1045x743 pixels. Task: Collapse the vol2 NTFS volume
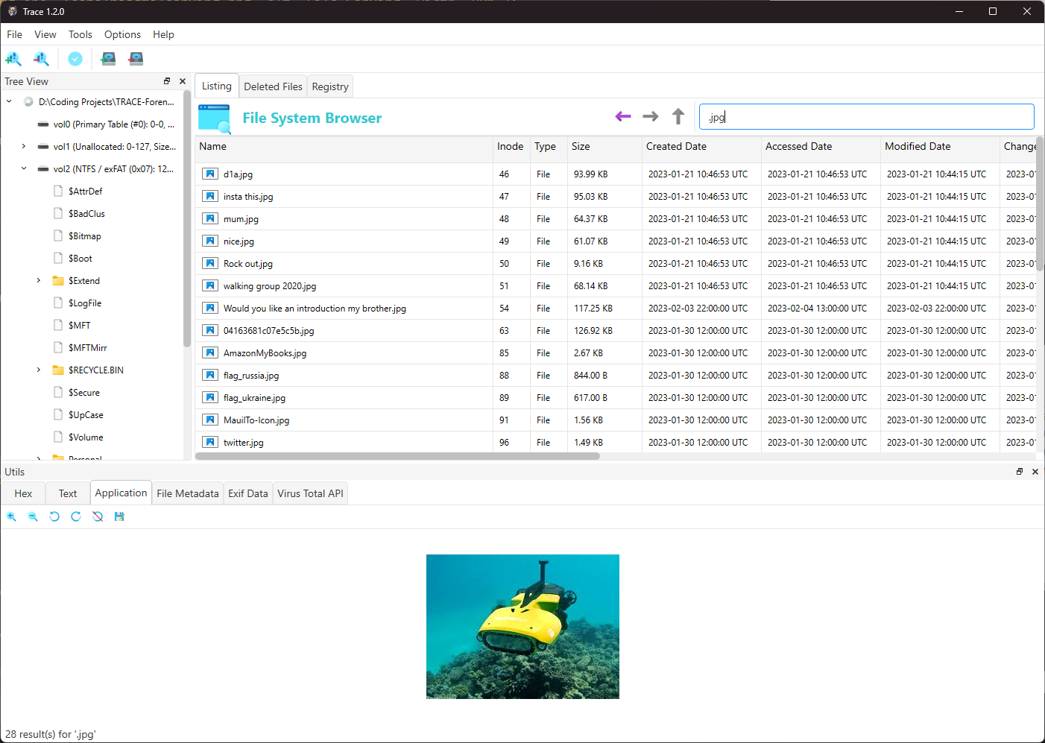(x=24, y=169)
